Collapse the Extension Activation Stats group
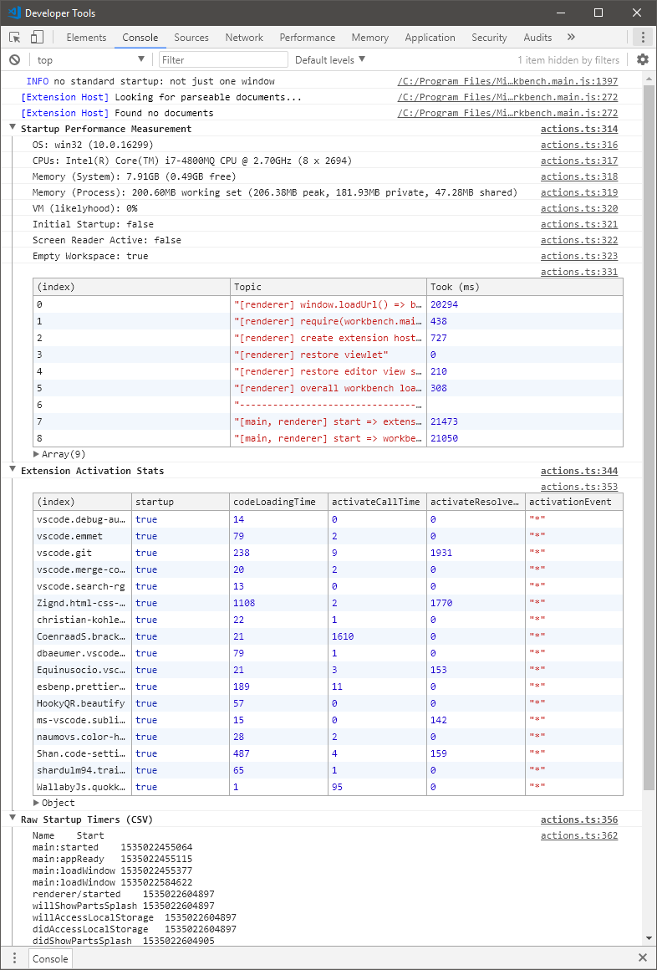 point(12,470)
